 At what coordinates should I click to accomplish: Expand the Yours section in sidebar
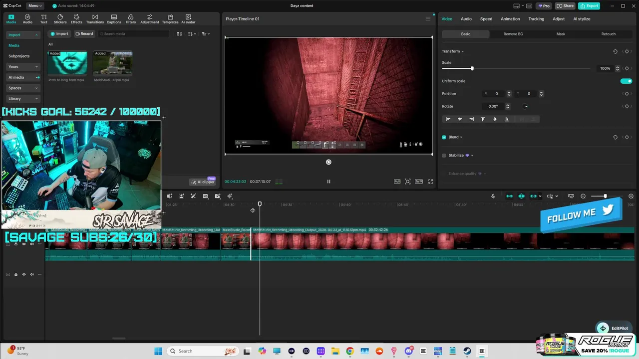coord(23,67)
